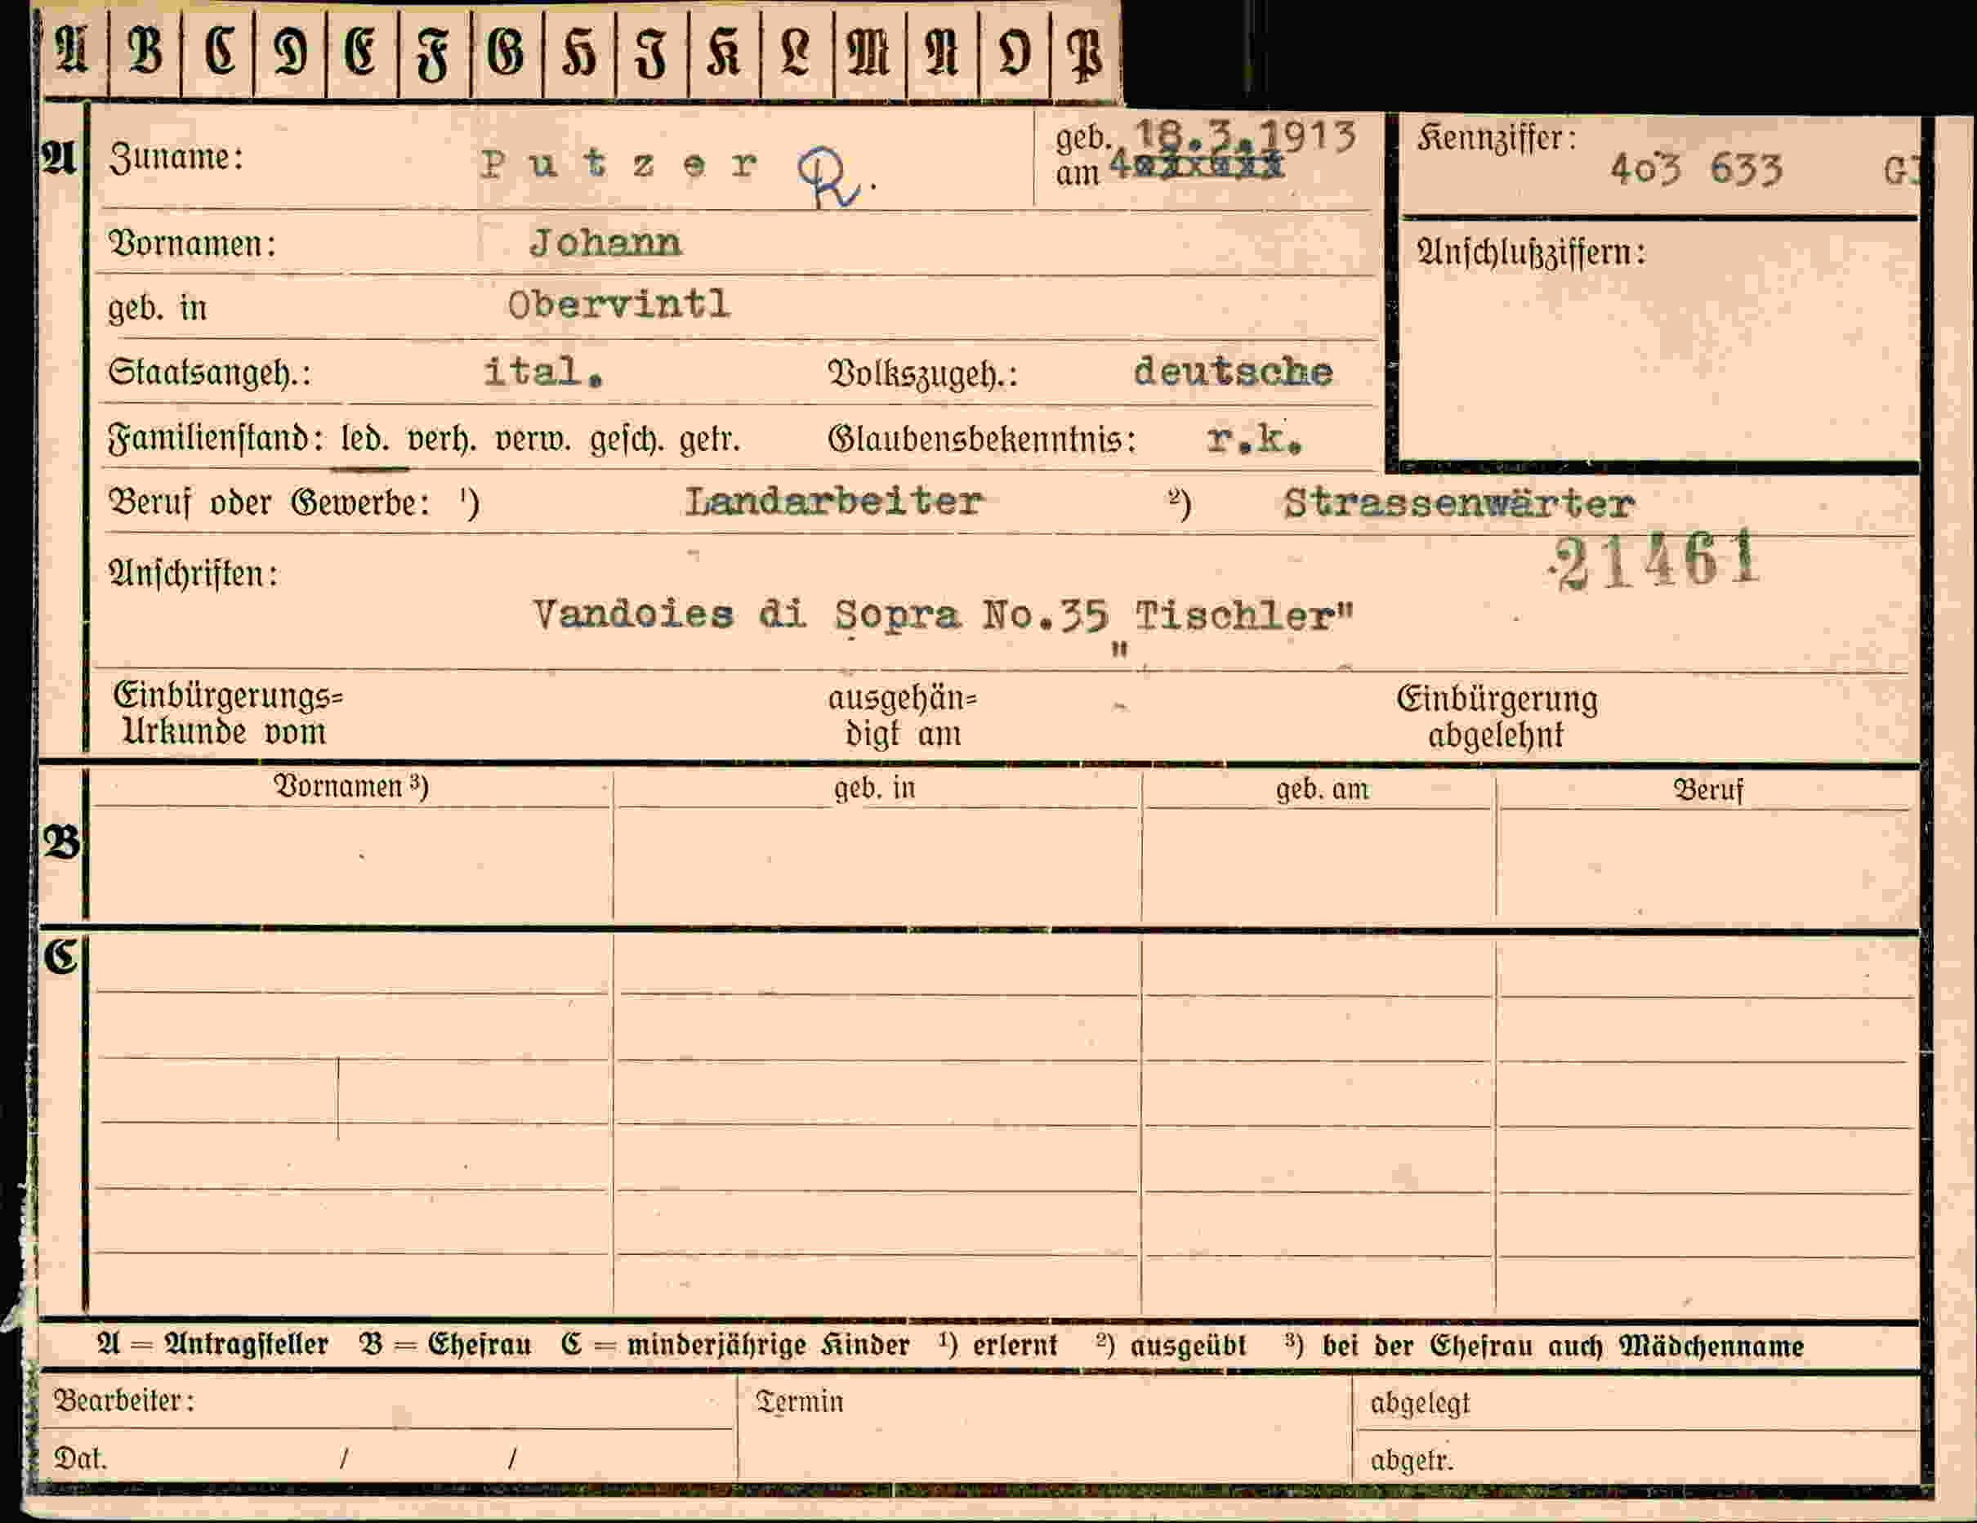Click the learned trade Landarbeiter

834,501
